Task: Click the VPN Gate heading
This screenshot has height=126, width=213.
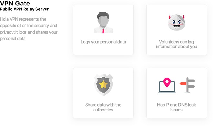Action: pyautogui.click(x=15, y=3)
